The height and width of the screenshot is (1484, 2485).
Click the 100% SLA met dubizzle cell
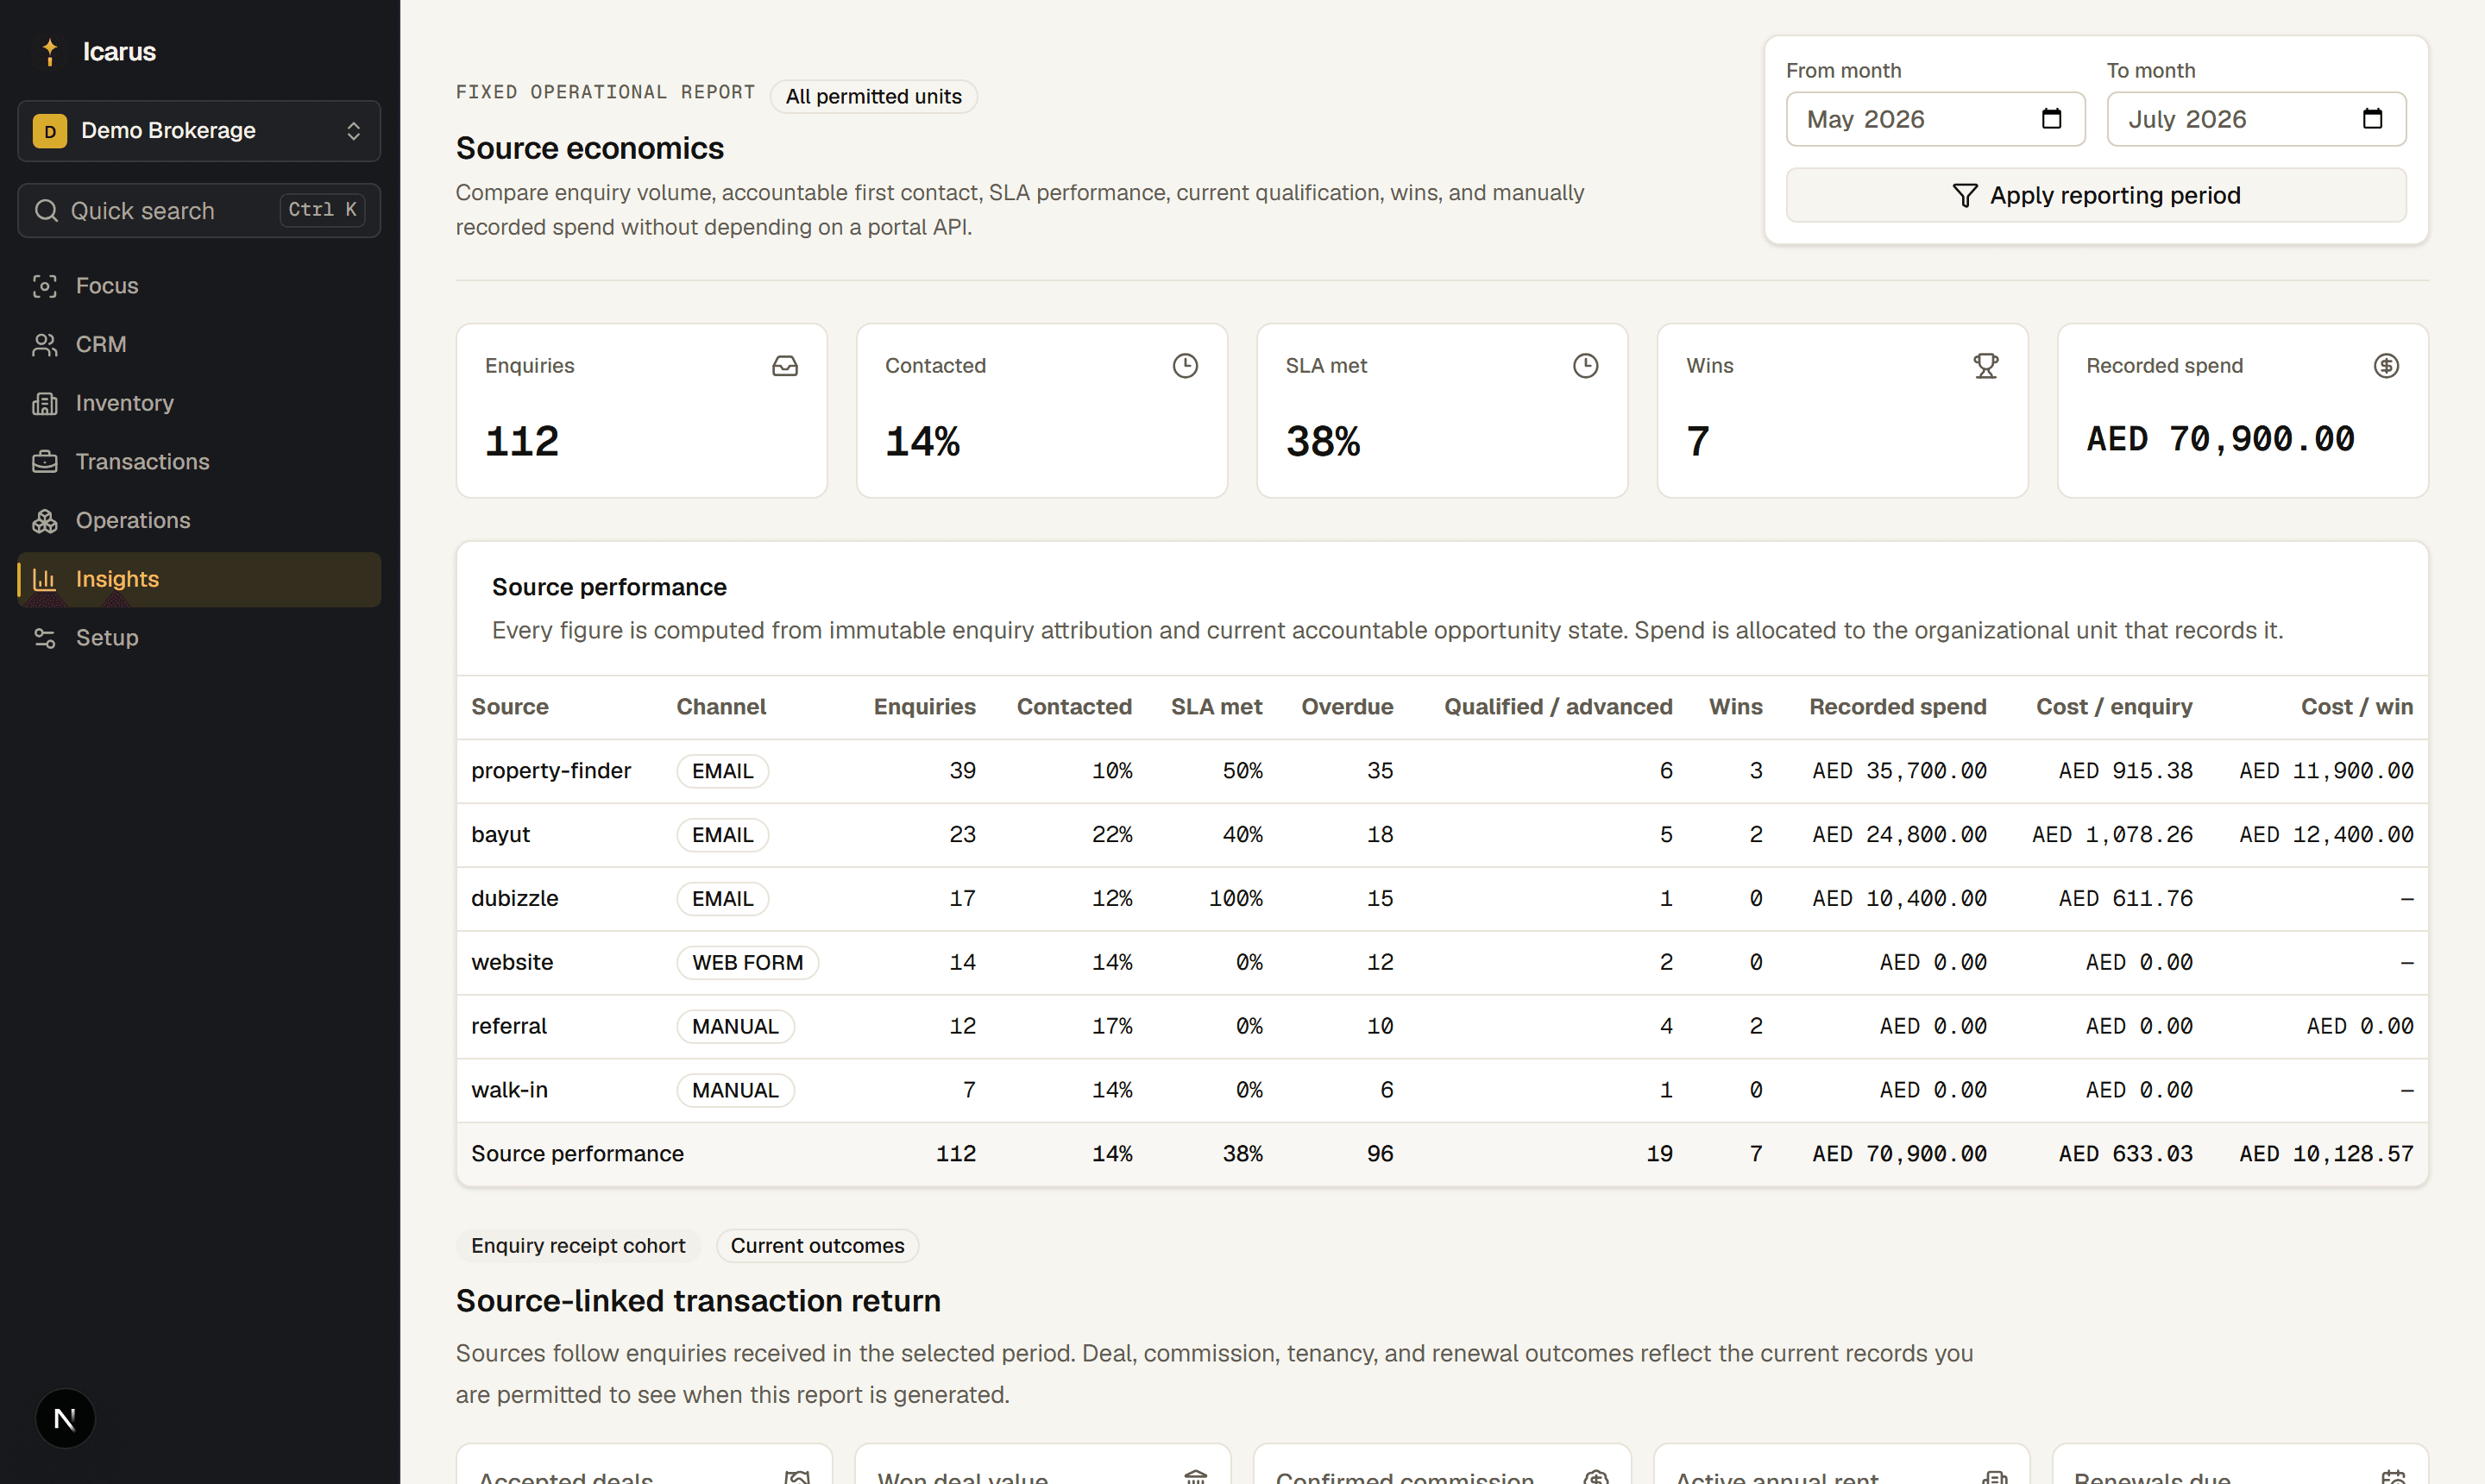[1235, 899]
